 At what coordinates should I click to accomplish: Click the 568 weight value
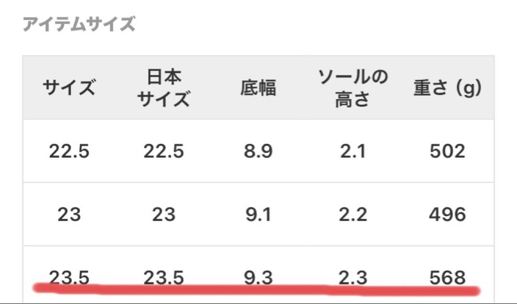pos(447,277)
